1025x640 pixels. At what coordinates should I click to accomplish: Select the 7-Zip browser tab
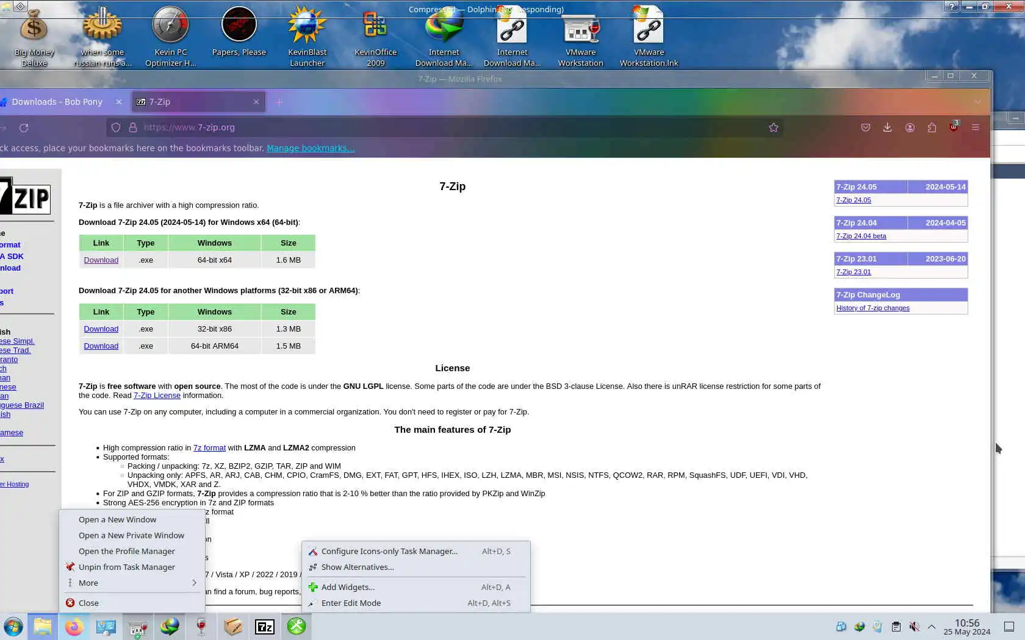[x=199, y=102]
